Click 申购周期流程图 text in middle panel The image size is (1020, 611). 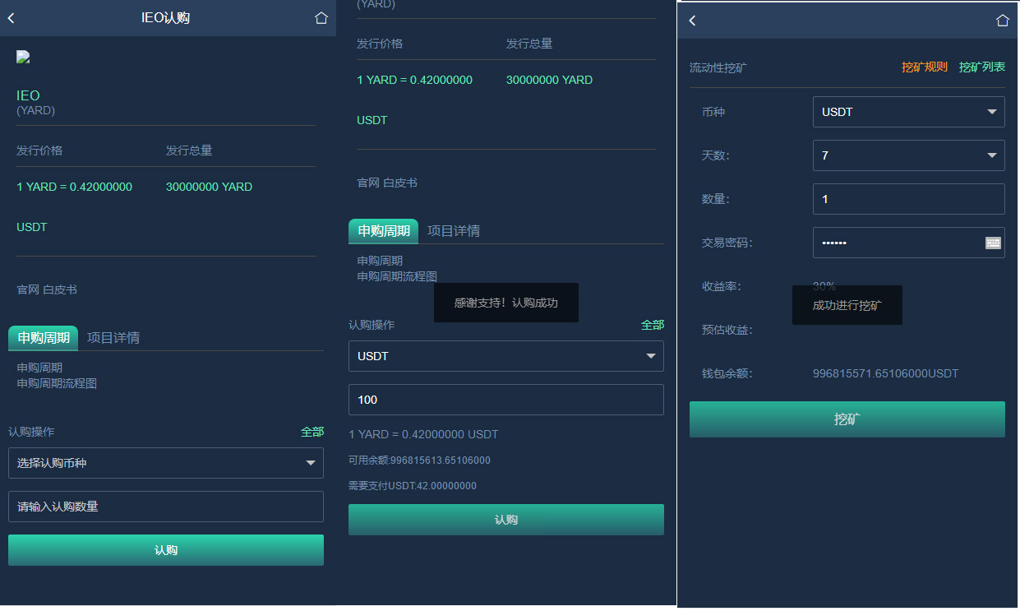tap(397, 276)
